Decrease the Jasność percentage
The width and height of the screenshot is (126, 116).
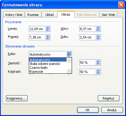(x=98, y=64)
